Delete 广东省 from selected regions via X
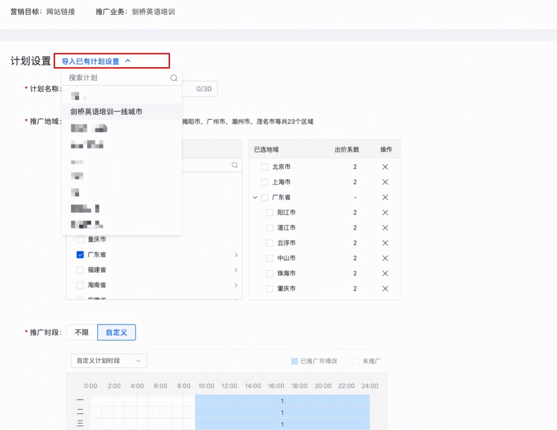The image size is (557, 430). tap(385, 197)
